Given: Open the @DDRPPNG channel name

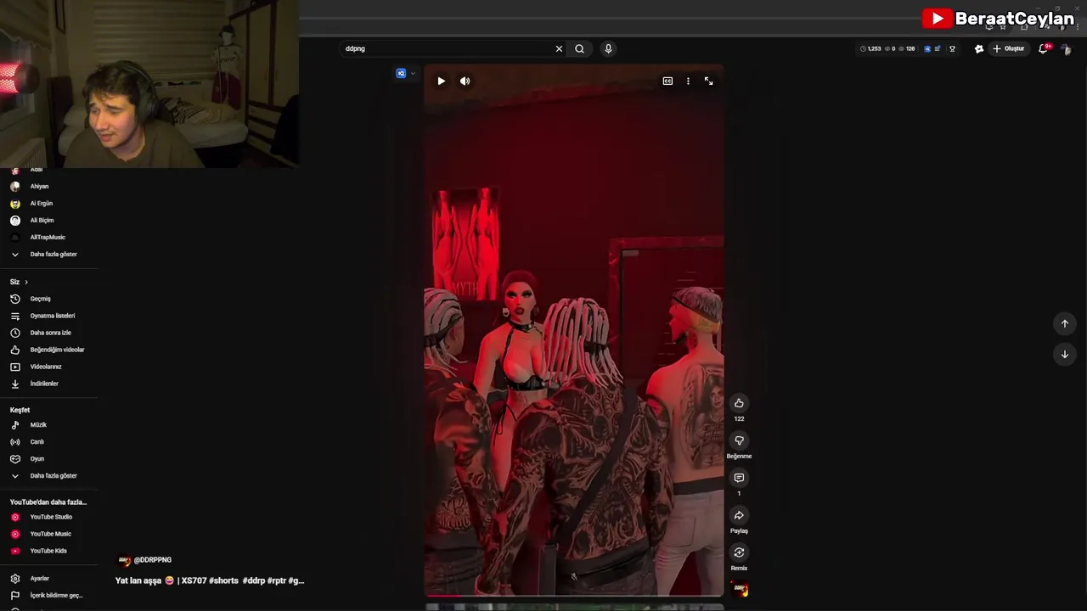Looking at the screenshot, I should click(153, 560).
